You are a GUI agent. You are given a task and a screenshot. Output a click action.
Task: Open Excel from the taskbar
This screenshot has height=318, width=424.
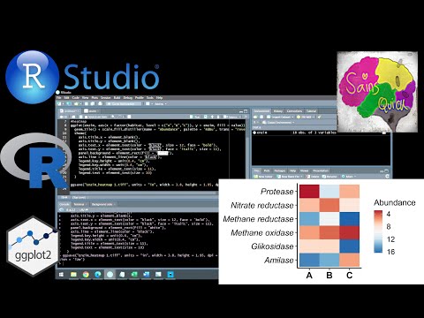[x=134, y=275]
